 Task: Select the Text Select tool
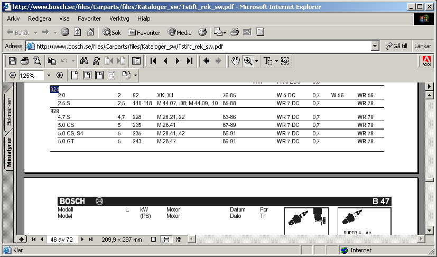point(267,61)
